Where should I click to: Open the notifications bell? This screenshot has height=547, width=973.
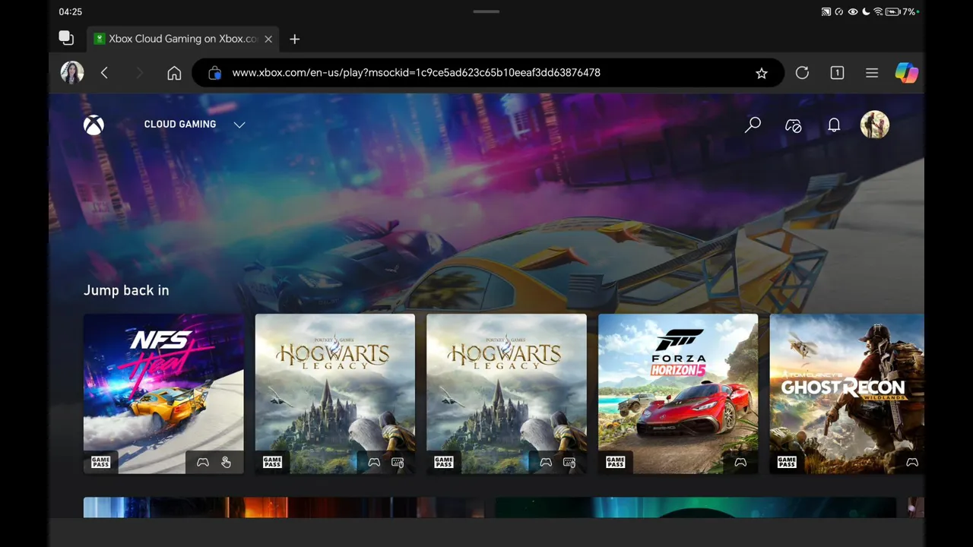tap(834, 125)
